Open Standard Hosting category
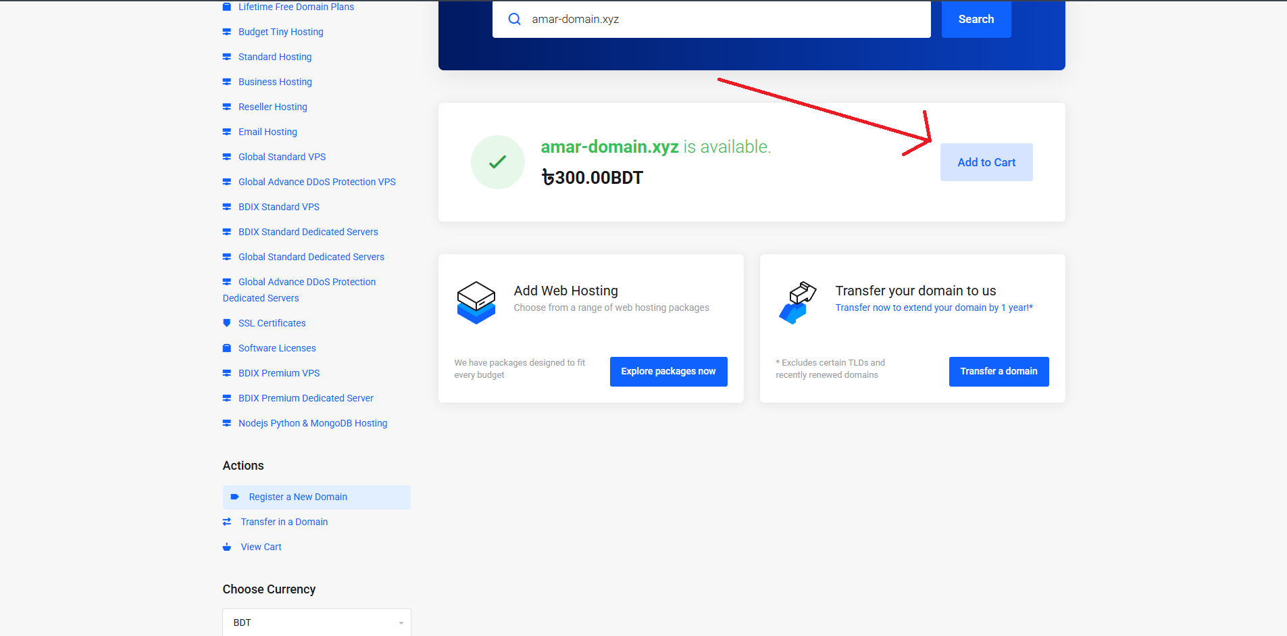1287x636 pixels. click(275, 57)
